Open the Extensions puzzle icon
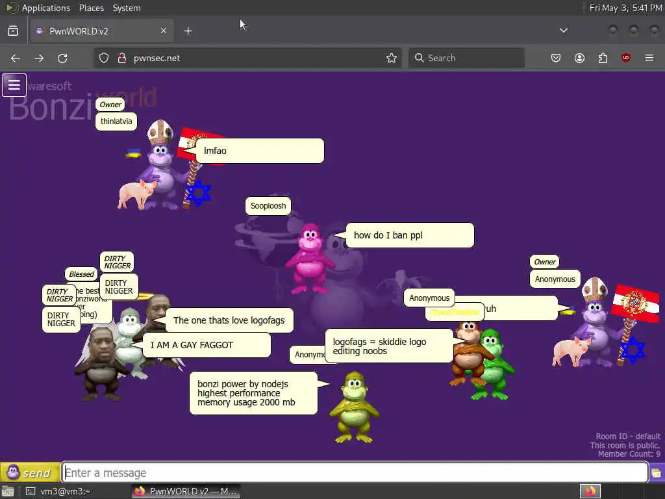This screenshot has height=499, width=665. 603,58
